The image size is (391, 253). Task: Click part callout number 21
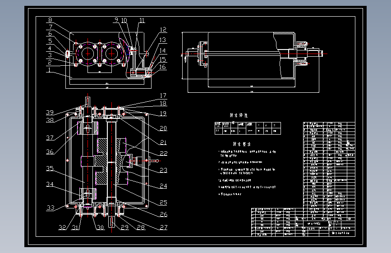pos(163,142)
